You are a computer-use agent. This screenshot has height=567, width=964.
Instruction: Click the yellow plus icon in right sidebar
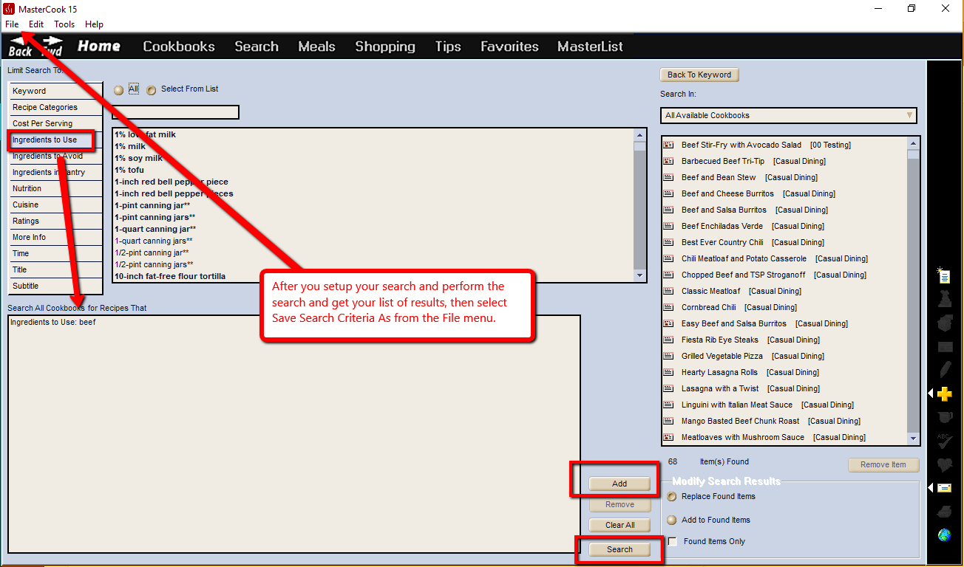point(944,394)
